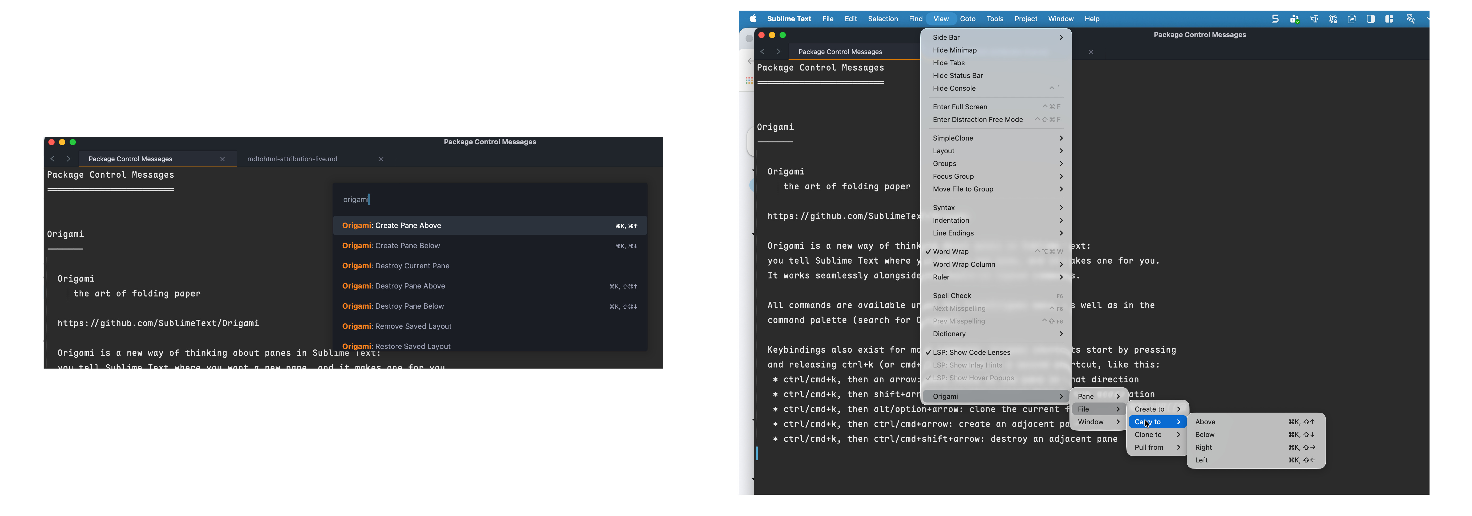The image size is (1472, 516).
Task: Click LSP: Show Inlay Hints item
Action: coord(995,365)
